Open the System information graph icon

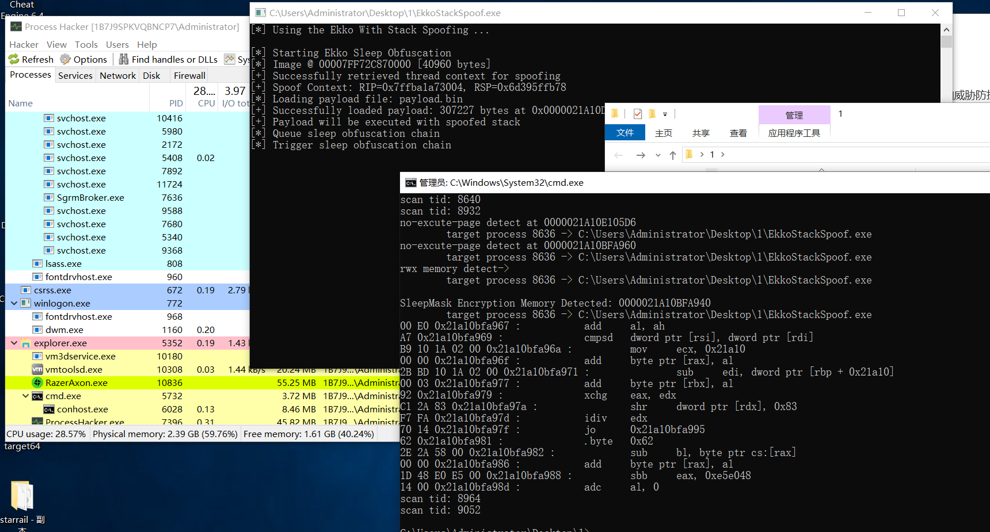pyautogui.click(x=230, y=59)
